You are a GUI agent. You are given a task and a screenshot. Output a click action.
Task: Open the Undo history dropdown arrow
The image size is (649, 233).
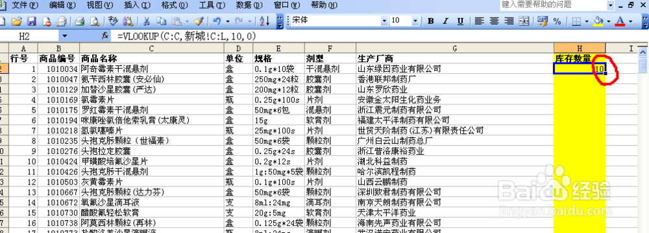pos(227,21)
